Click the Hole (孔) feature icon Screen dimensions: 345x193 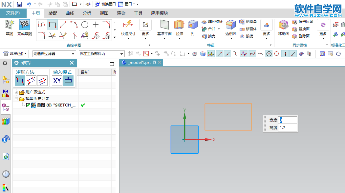(x=193, y=25)
